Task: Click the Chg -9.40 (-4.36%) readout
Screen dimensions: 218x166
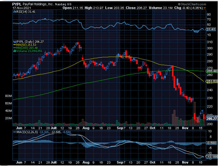Action: pyautogui.click(x=189, y=8)
